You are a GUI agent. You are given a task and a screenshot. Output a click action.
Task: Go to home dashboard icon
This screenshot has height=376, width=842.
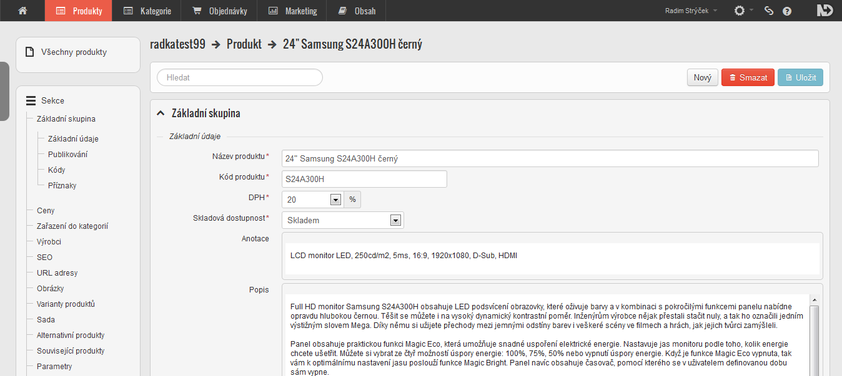22,11
